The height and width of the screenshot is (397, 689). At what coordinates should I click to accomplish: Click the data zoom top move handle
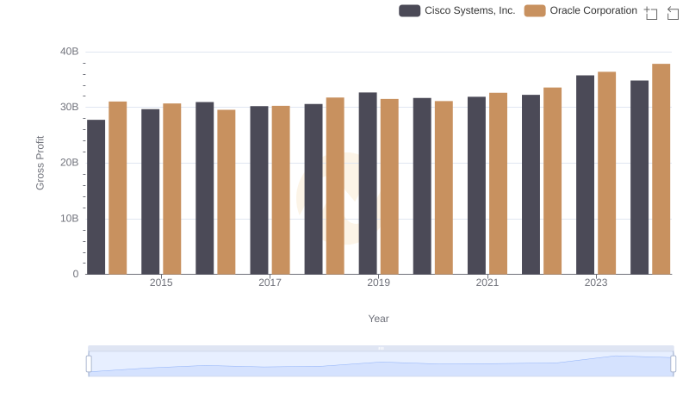(381, 348)
